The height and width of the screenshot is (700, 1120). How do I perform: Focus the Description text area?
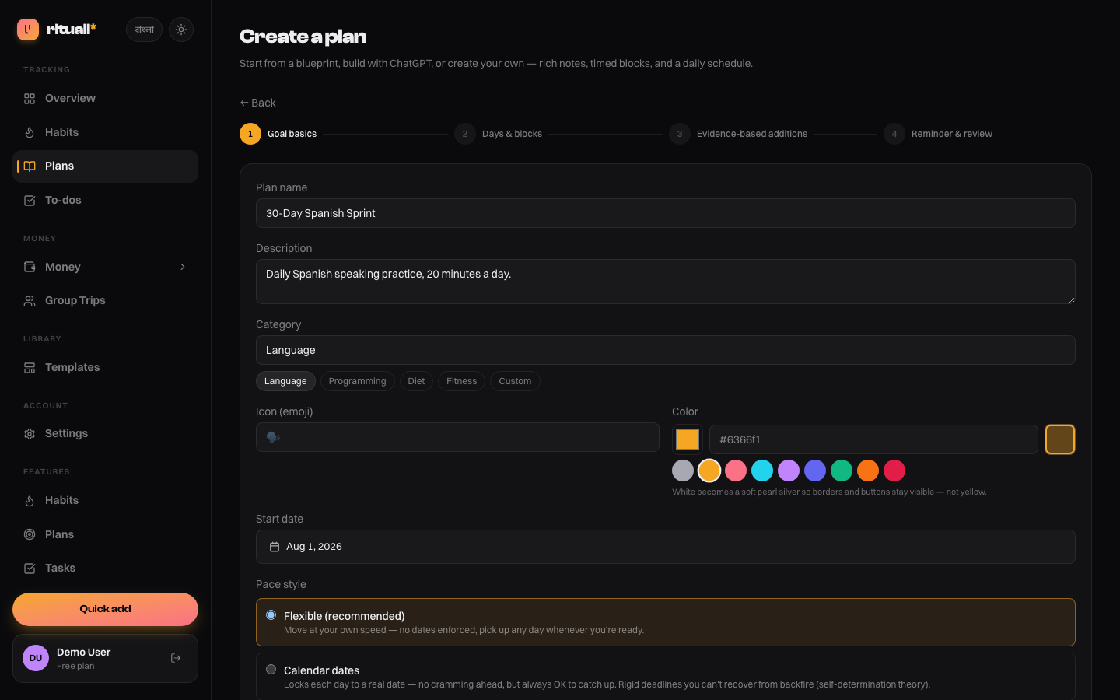666,282
